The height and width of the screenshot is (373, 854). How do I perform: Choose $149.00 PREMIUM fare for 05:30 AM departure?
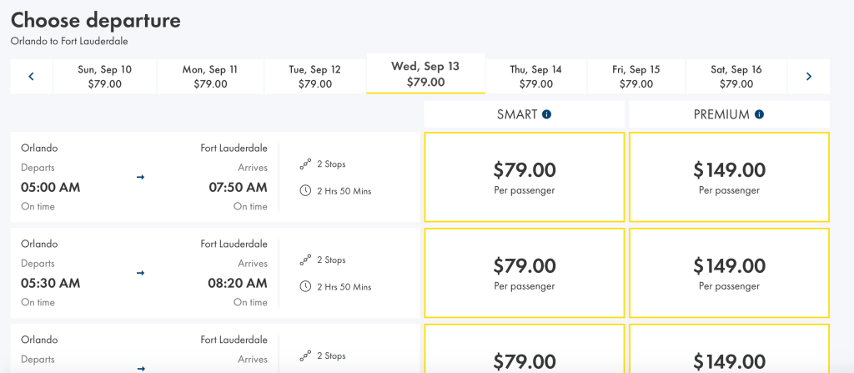(x=729, y=273)
